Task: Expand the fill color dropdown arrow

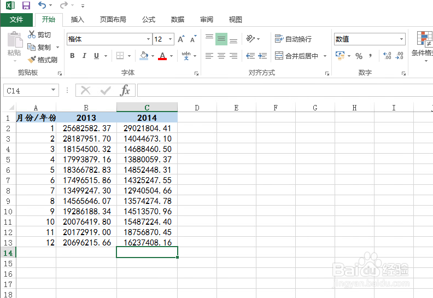Action: click(x=153, y=56)
